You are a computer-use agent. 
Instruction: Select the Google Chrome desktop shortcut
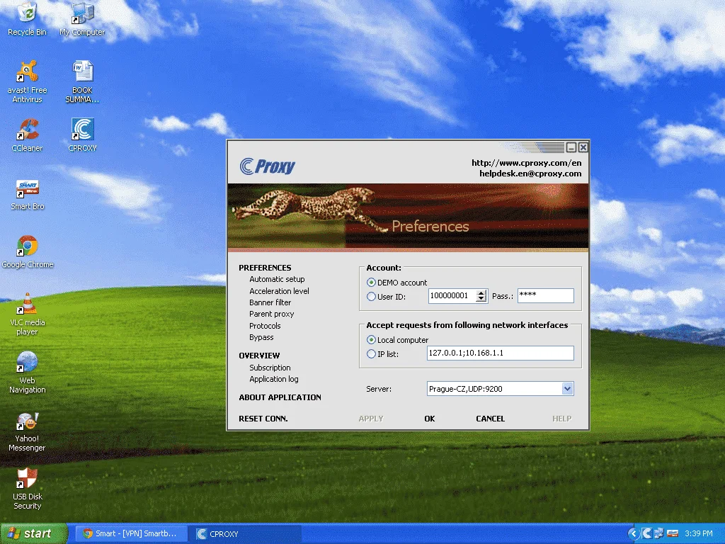tap(28, 252)
